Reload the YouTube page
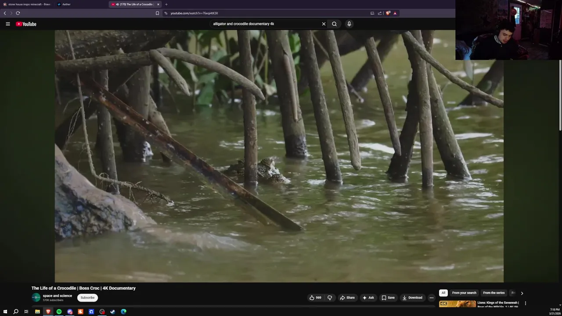 pos(18,13)
